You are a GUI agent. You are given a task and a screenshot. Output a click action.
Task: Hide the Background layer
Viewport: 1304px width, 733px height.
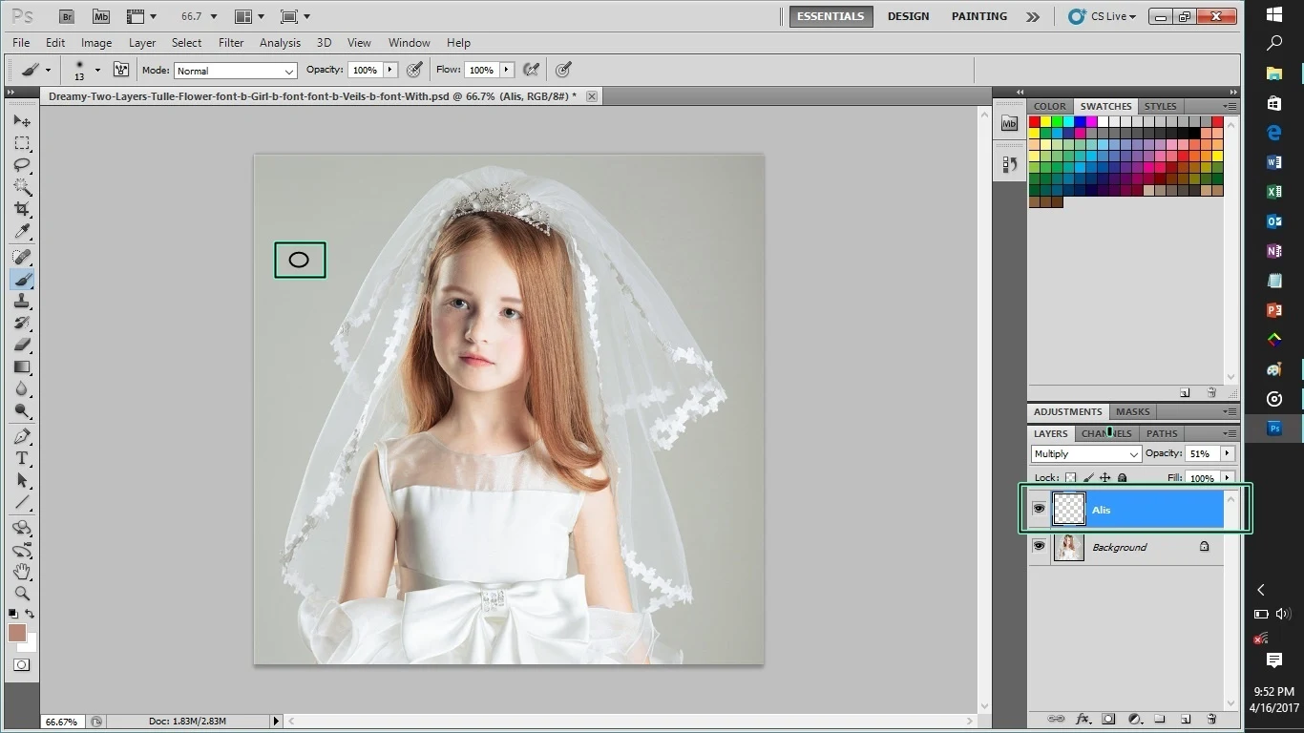click(x=1039, y=547)
